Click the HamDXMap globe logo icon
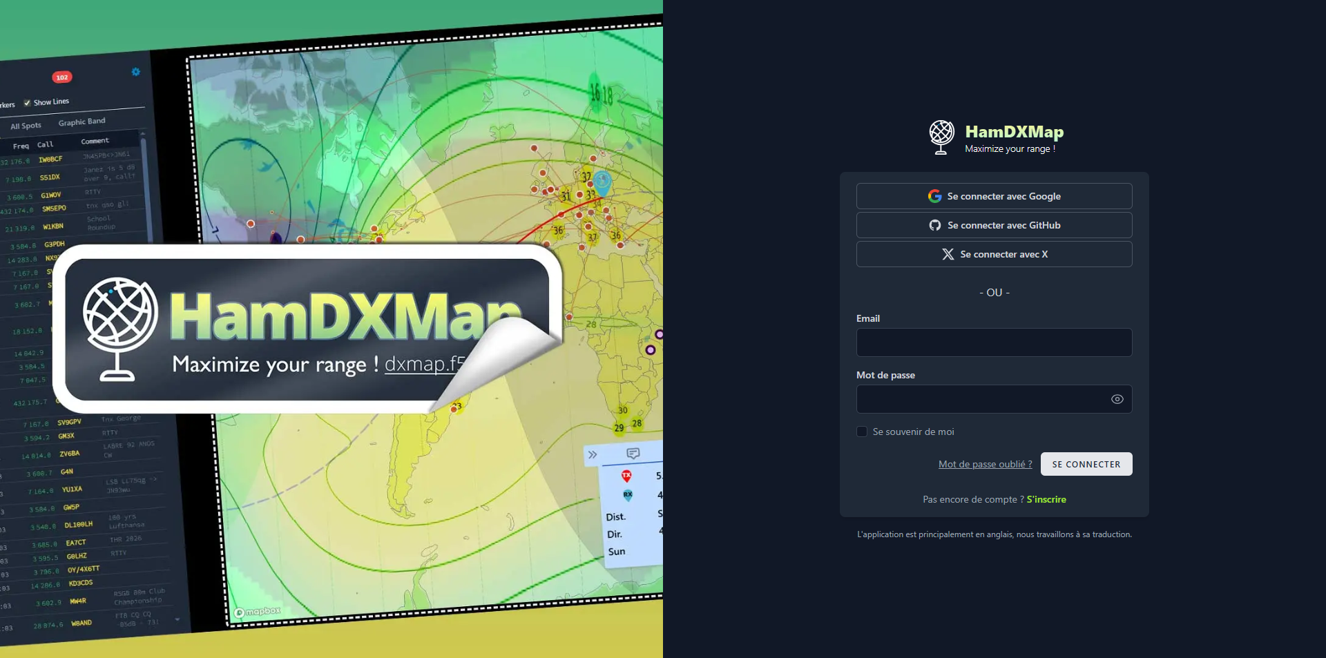Screen dimensions: 1326x658 click(941, 137)
